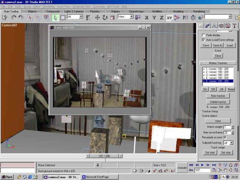Open the Utilities hammer panel tab
240x180 pixels.
[235, 26]
